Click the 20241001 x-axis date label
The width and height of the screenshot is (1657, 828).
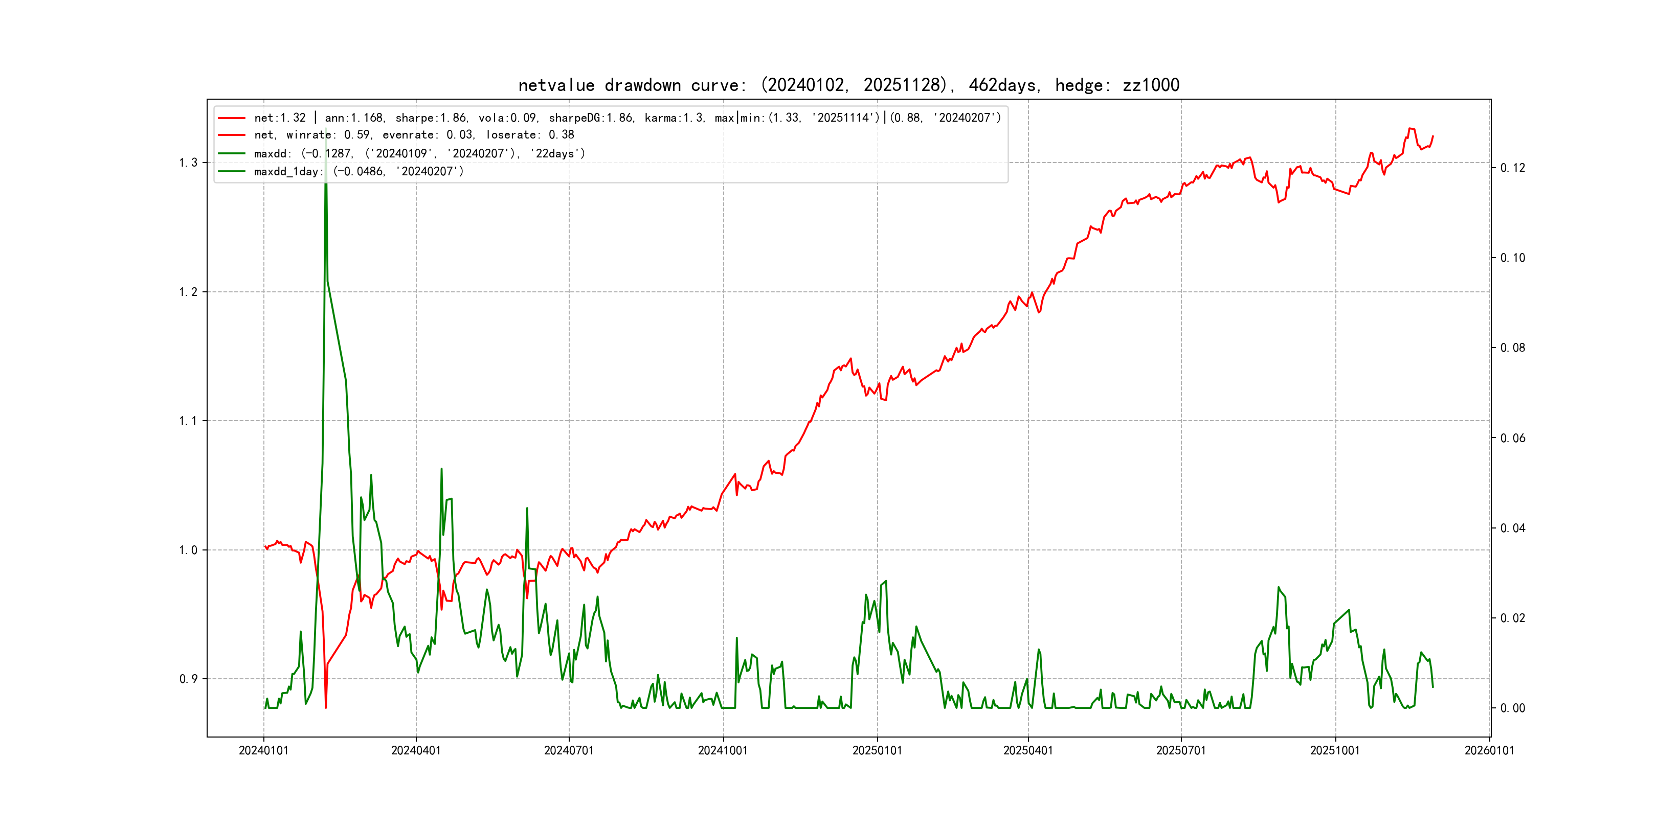pyautogui.click(x=723, y=751)
